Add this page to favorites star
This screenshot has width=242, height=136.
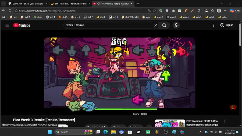pos(154,11)
